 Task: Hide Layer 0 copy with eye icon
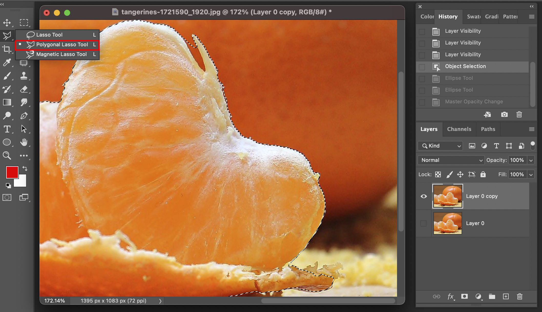(x=424, y=196)
